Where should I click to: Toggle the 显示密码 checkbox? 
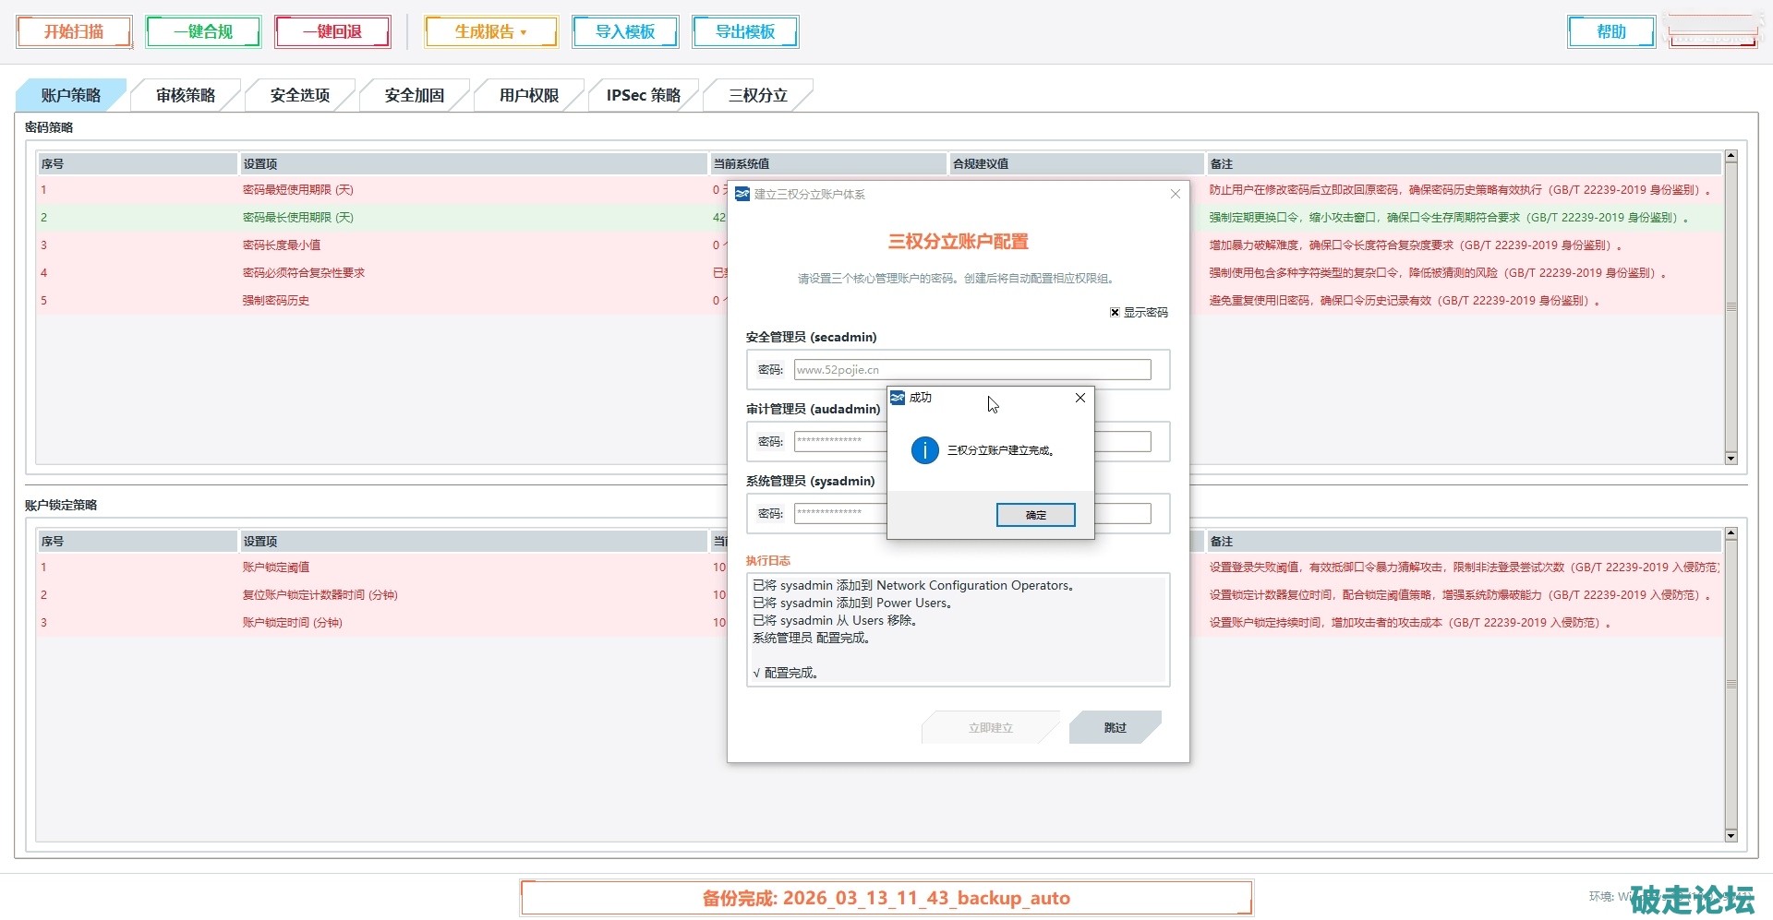tap(1115, 313)
